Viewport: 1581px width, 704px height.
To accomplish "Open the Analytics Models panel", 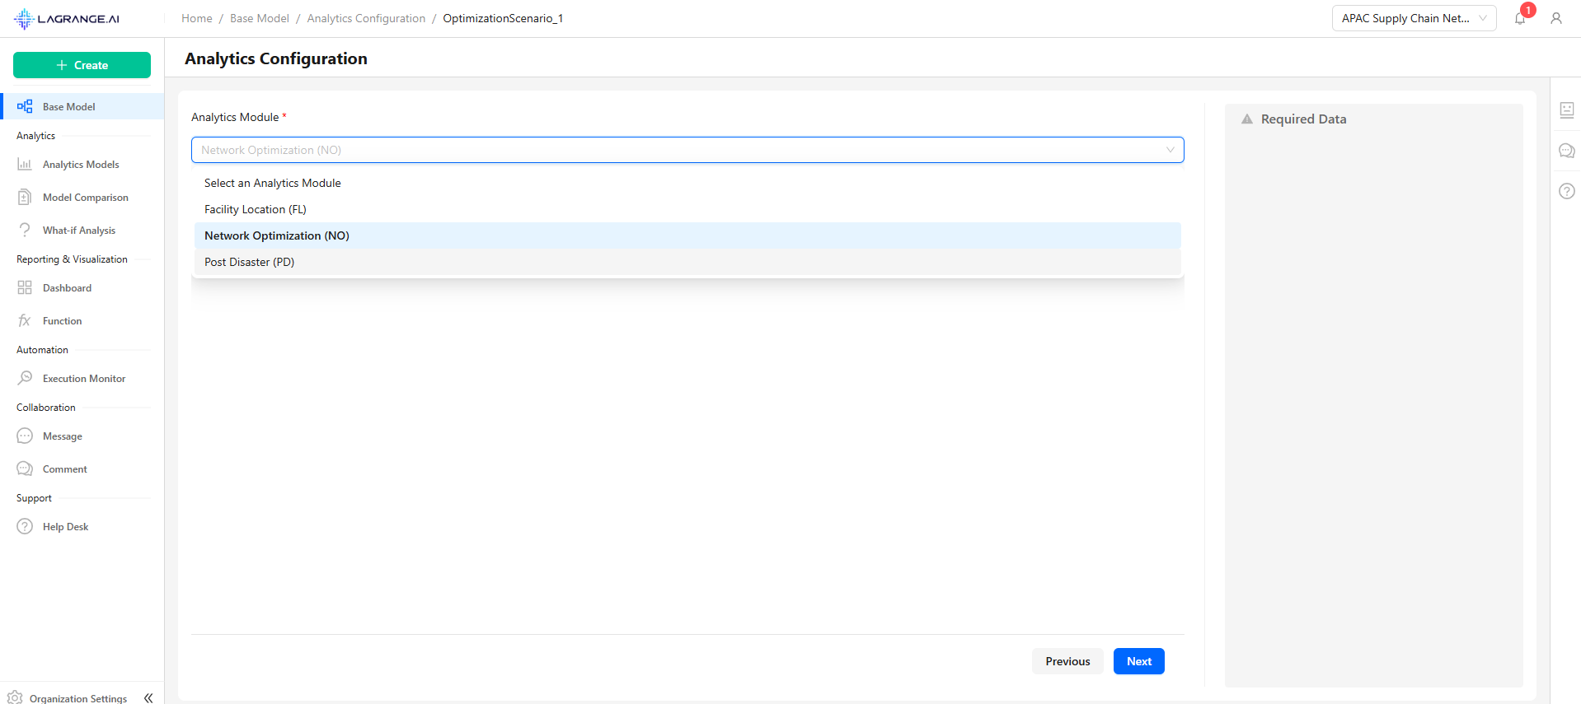I will coord(80,164).
